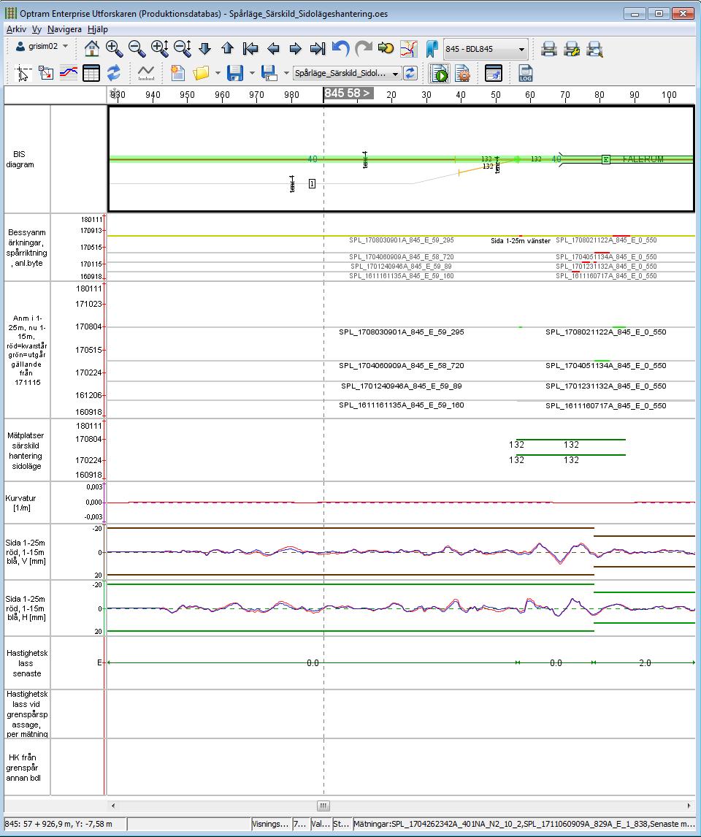
Task: Zoom out with the magnifier minus icon
Action: [x=137, y=49]
